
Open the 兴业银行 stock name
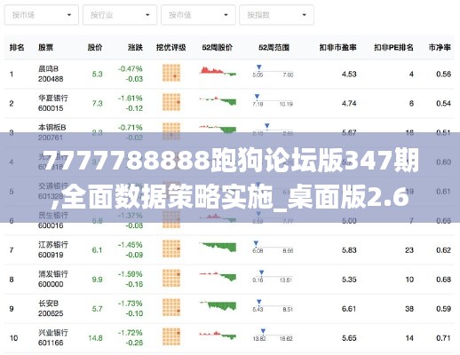point(53,333)
